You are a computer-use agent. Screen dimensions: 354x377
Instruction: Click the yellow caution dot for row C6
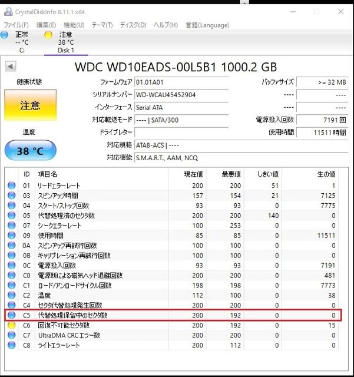(12, 325)
